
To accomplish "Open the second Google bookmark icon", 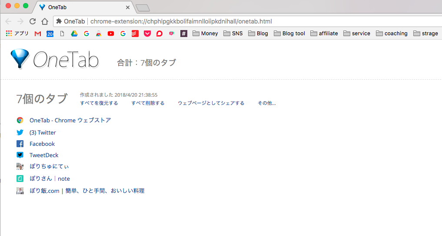I will click(123, 34).
